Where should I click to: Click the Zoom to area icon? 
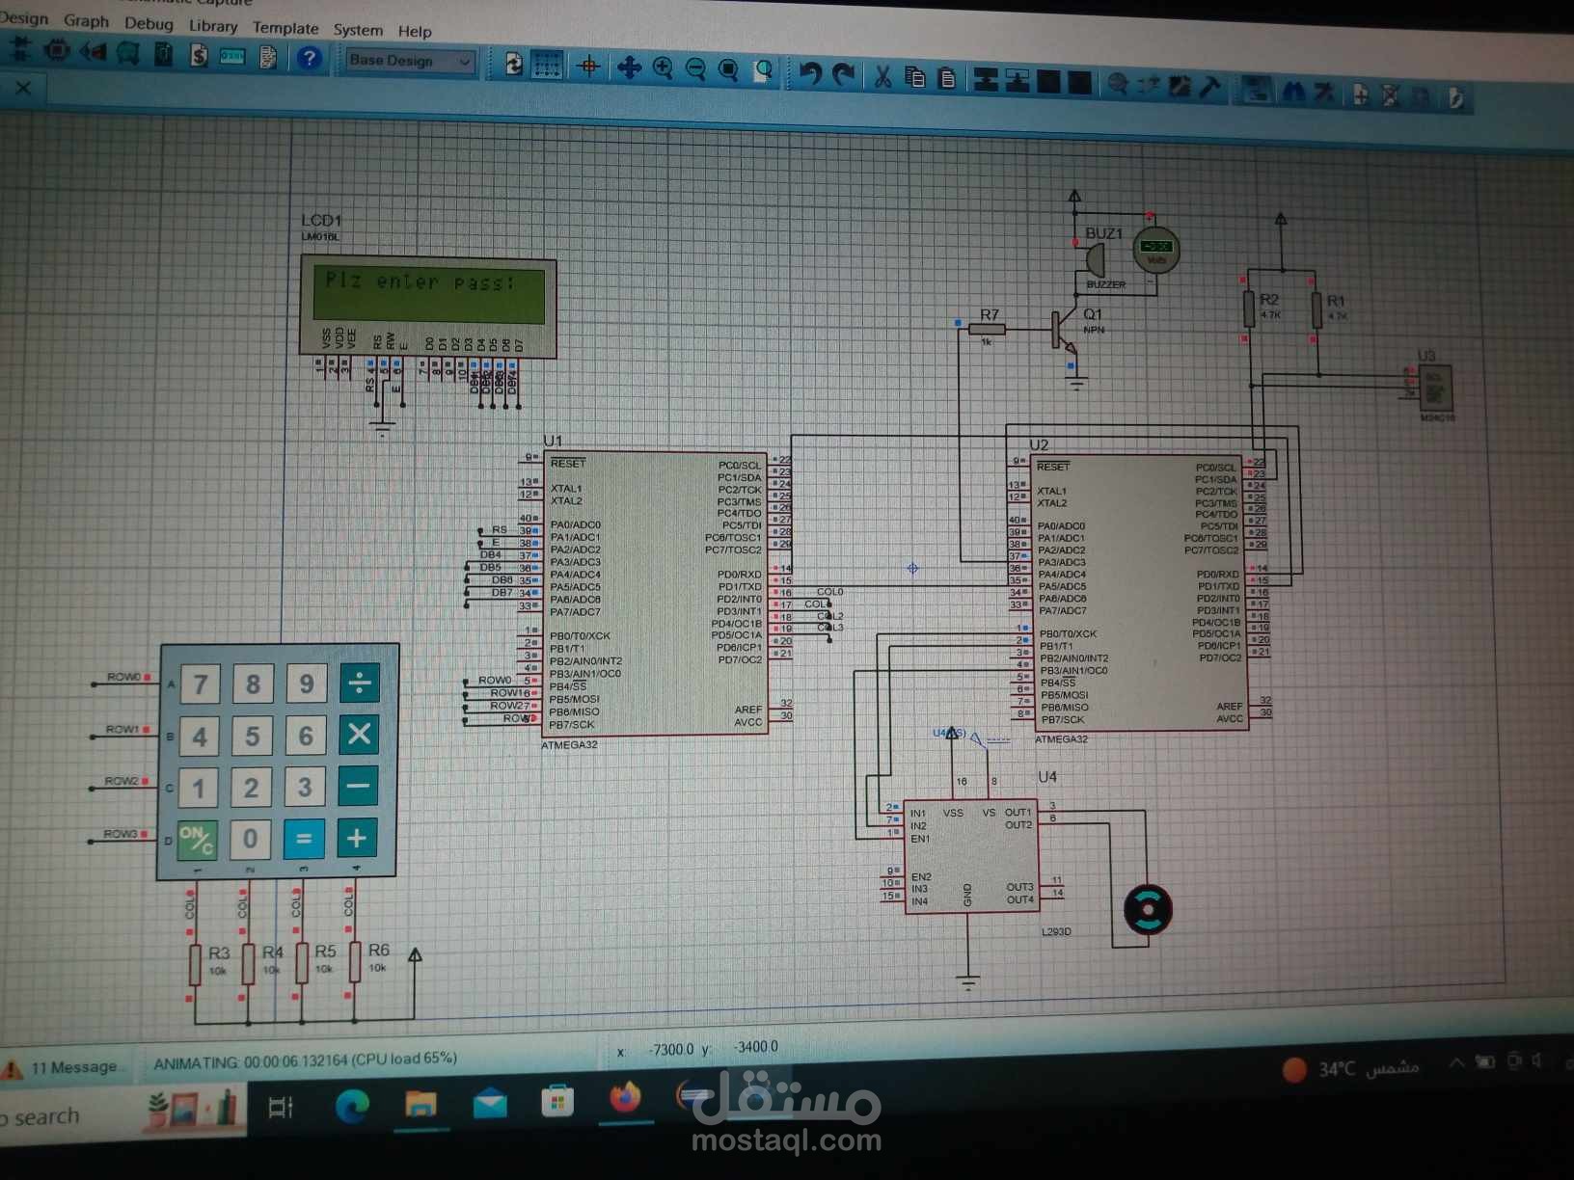(x=764, y=71)
